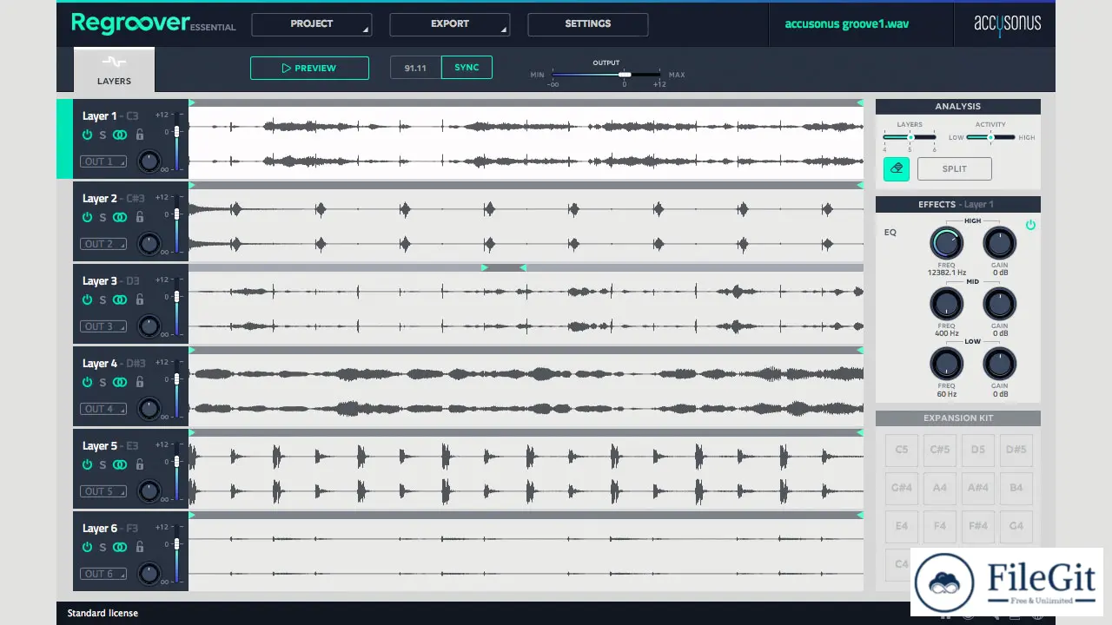
Task: Open the SETTINGS menu
Action: click(x=588, y=24)
